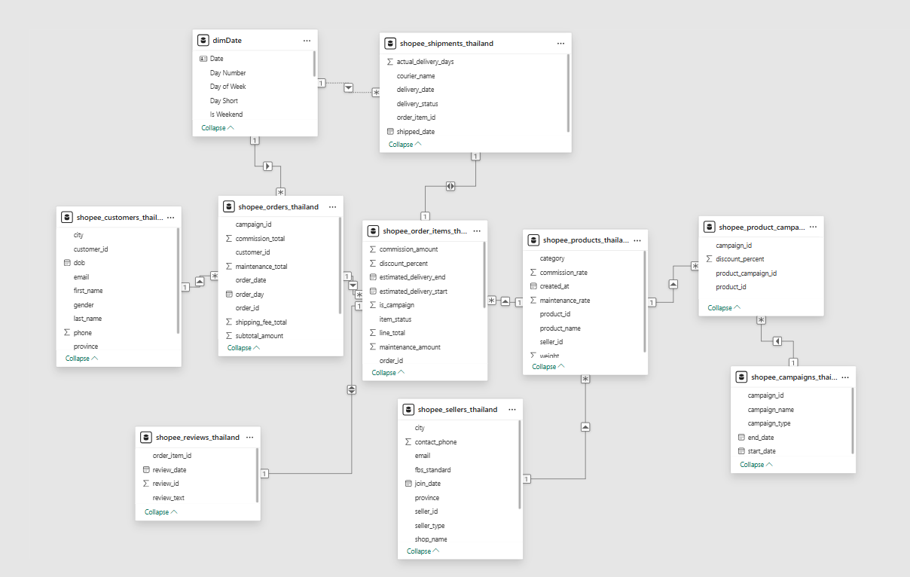Click the shopee_orders_thailand table icon
This screenshot has height=577, width=910.
coord(228,207)
